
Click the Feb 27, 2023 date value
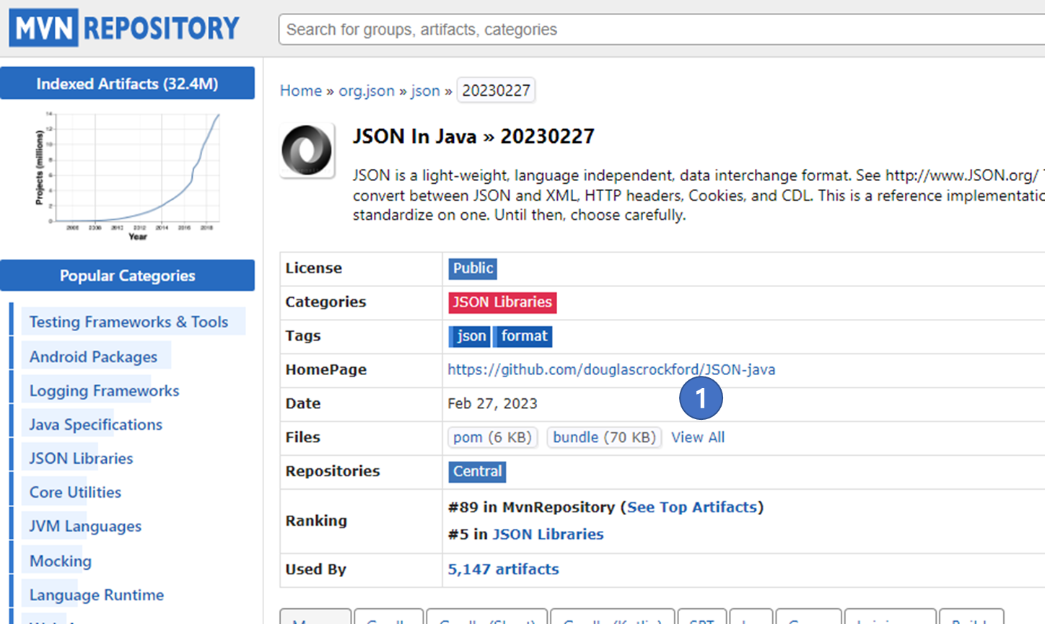point(492,404)
